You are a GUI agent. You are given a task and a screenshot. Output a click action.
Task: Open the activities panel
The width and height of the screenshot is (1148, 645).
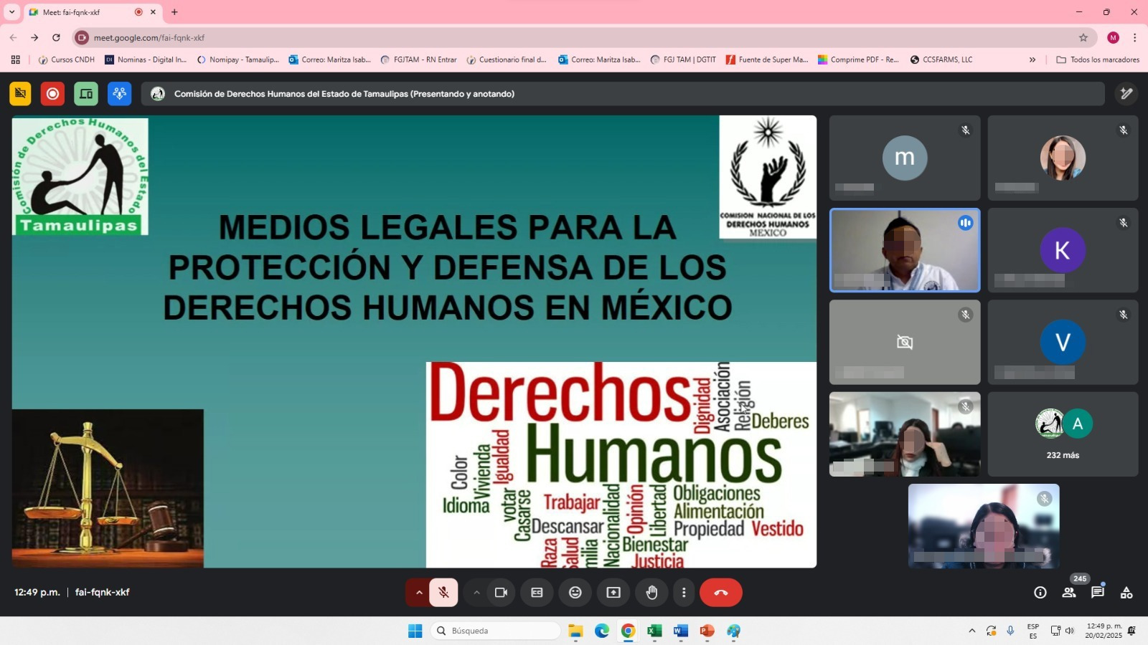[x=1126, y=593]
